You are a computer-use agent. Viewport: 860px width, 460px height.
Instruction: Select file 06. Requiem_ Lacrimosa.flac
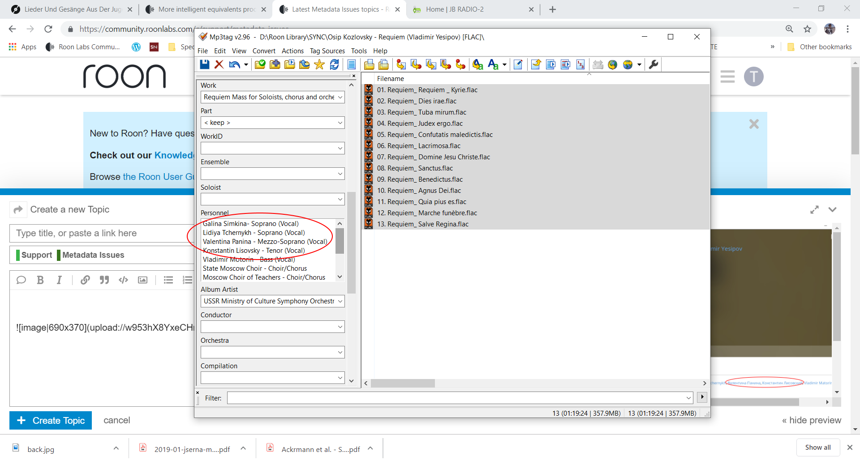418,146
